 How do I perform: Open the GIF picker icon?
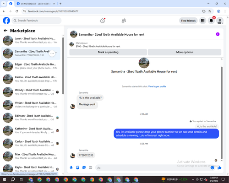pos(91,168)
